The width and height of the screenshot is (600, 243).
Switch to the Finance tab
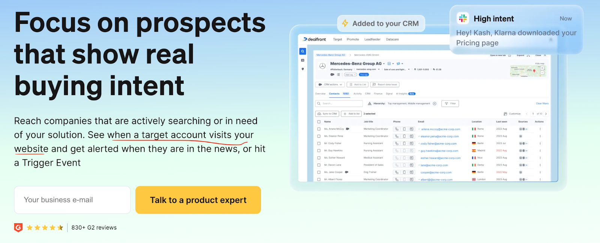click(x=378, y=94)
